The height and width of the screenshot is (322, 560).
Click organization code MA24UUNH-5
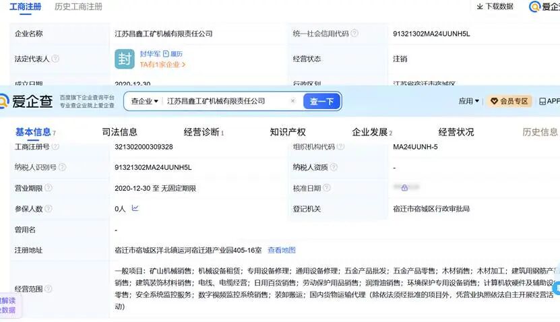click(415, 147)
